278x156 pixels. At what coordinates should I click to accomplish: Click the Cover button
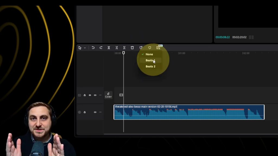pyautogui.click(x=108, y=95)
